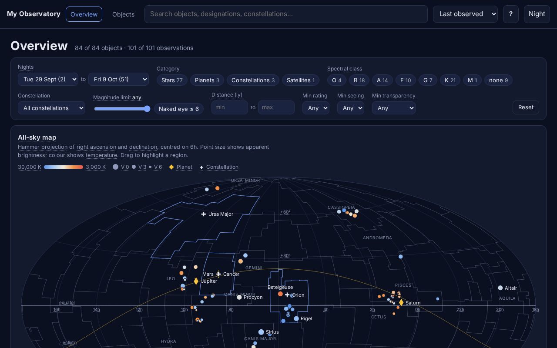Click the Hammer projection glossary link
The image size is (557, 348).
[43, 147]
